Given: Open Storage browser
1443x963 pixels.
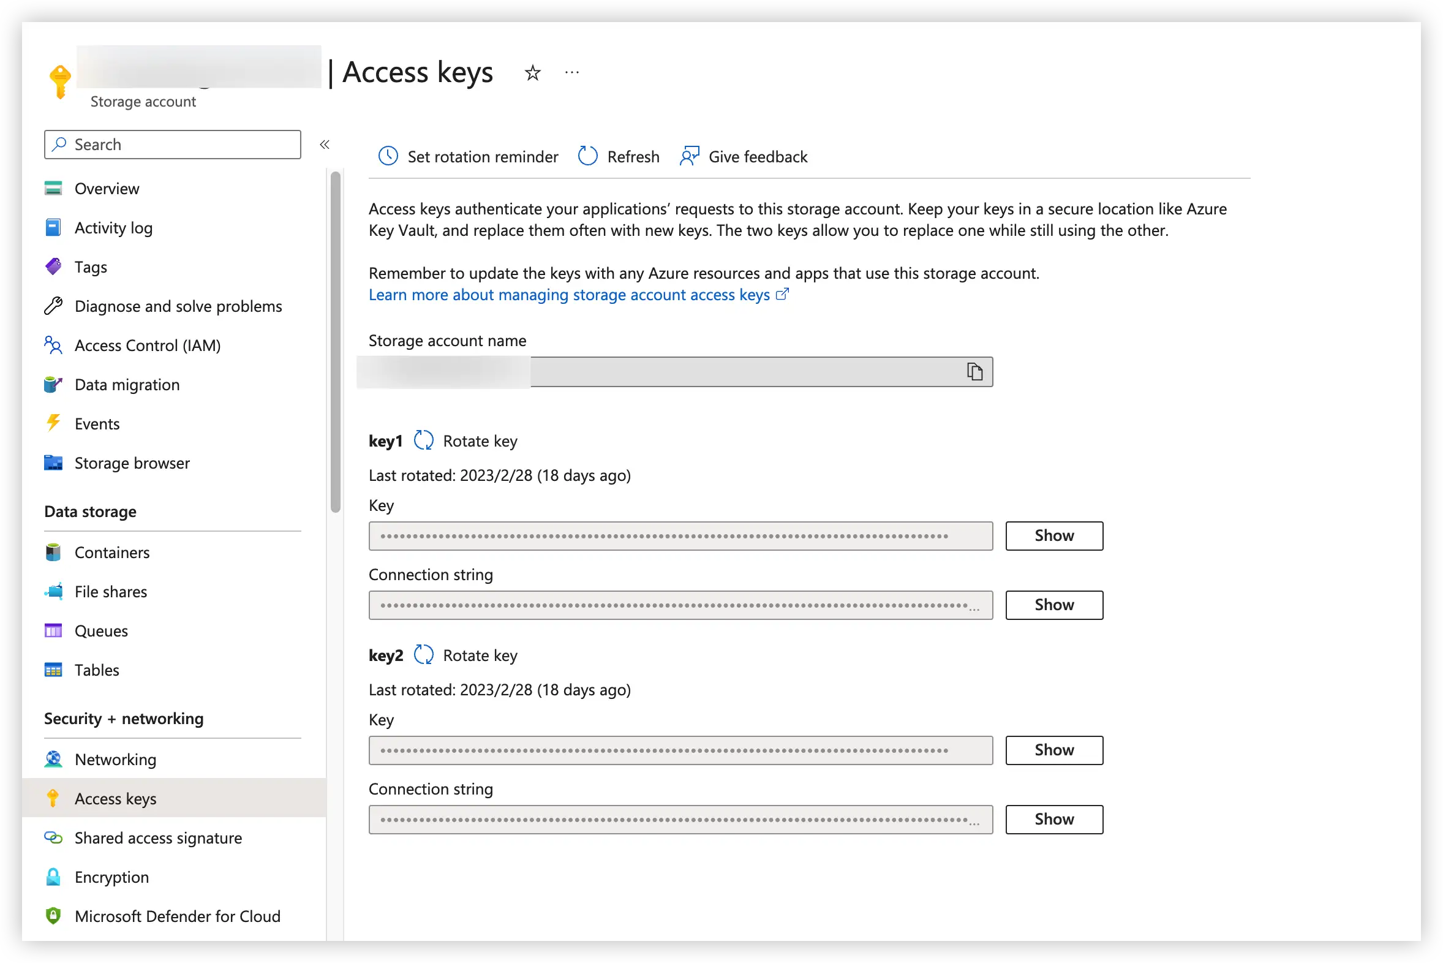Looking at the screenshot, I should click(x=132, y=463).
